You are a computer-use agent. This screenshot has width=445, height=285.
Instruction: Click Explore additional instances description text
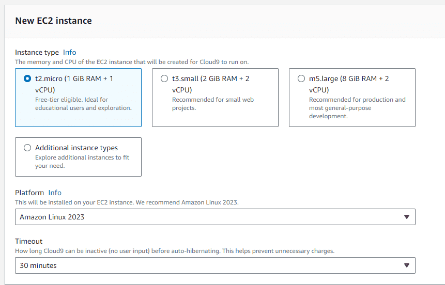tap(82, 162)
